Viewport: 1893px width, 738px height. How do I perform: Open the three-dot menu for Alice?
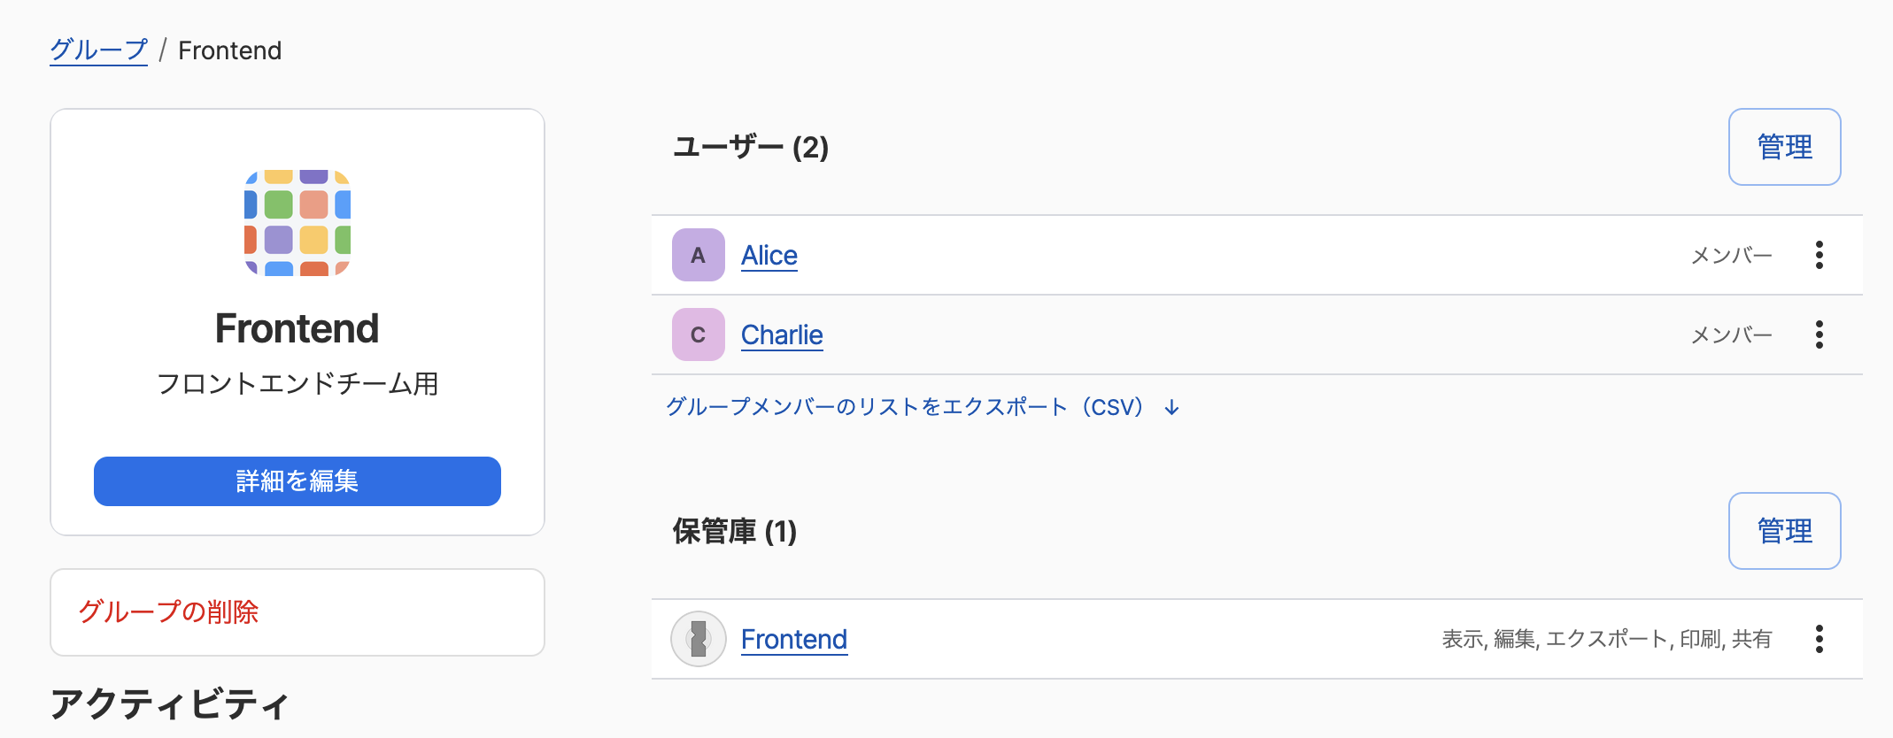[1820, 255]
